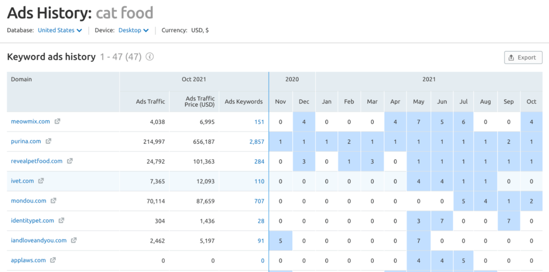Open the applaws.com domain link
This screenshot has height=272, width=549.
(x=27, y=260)
